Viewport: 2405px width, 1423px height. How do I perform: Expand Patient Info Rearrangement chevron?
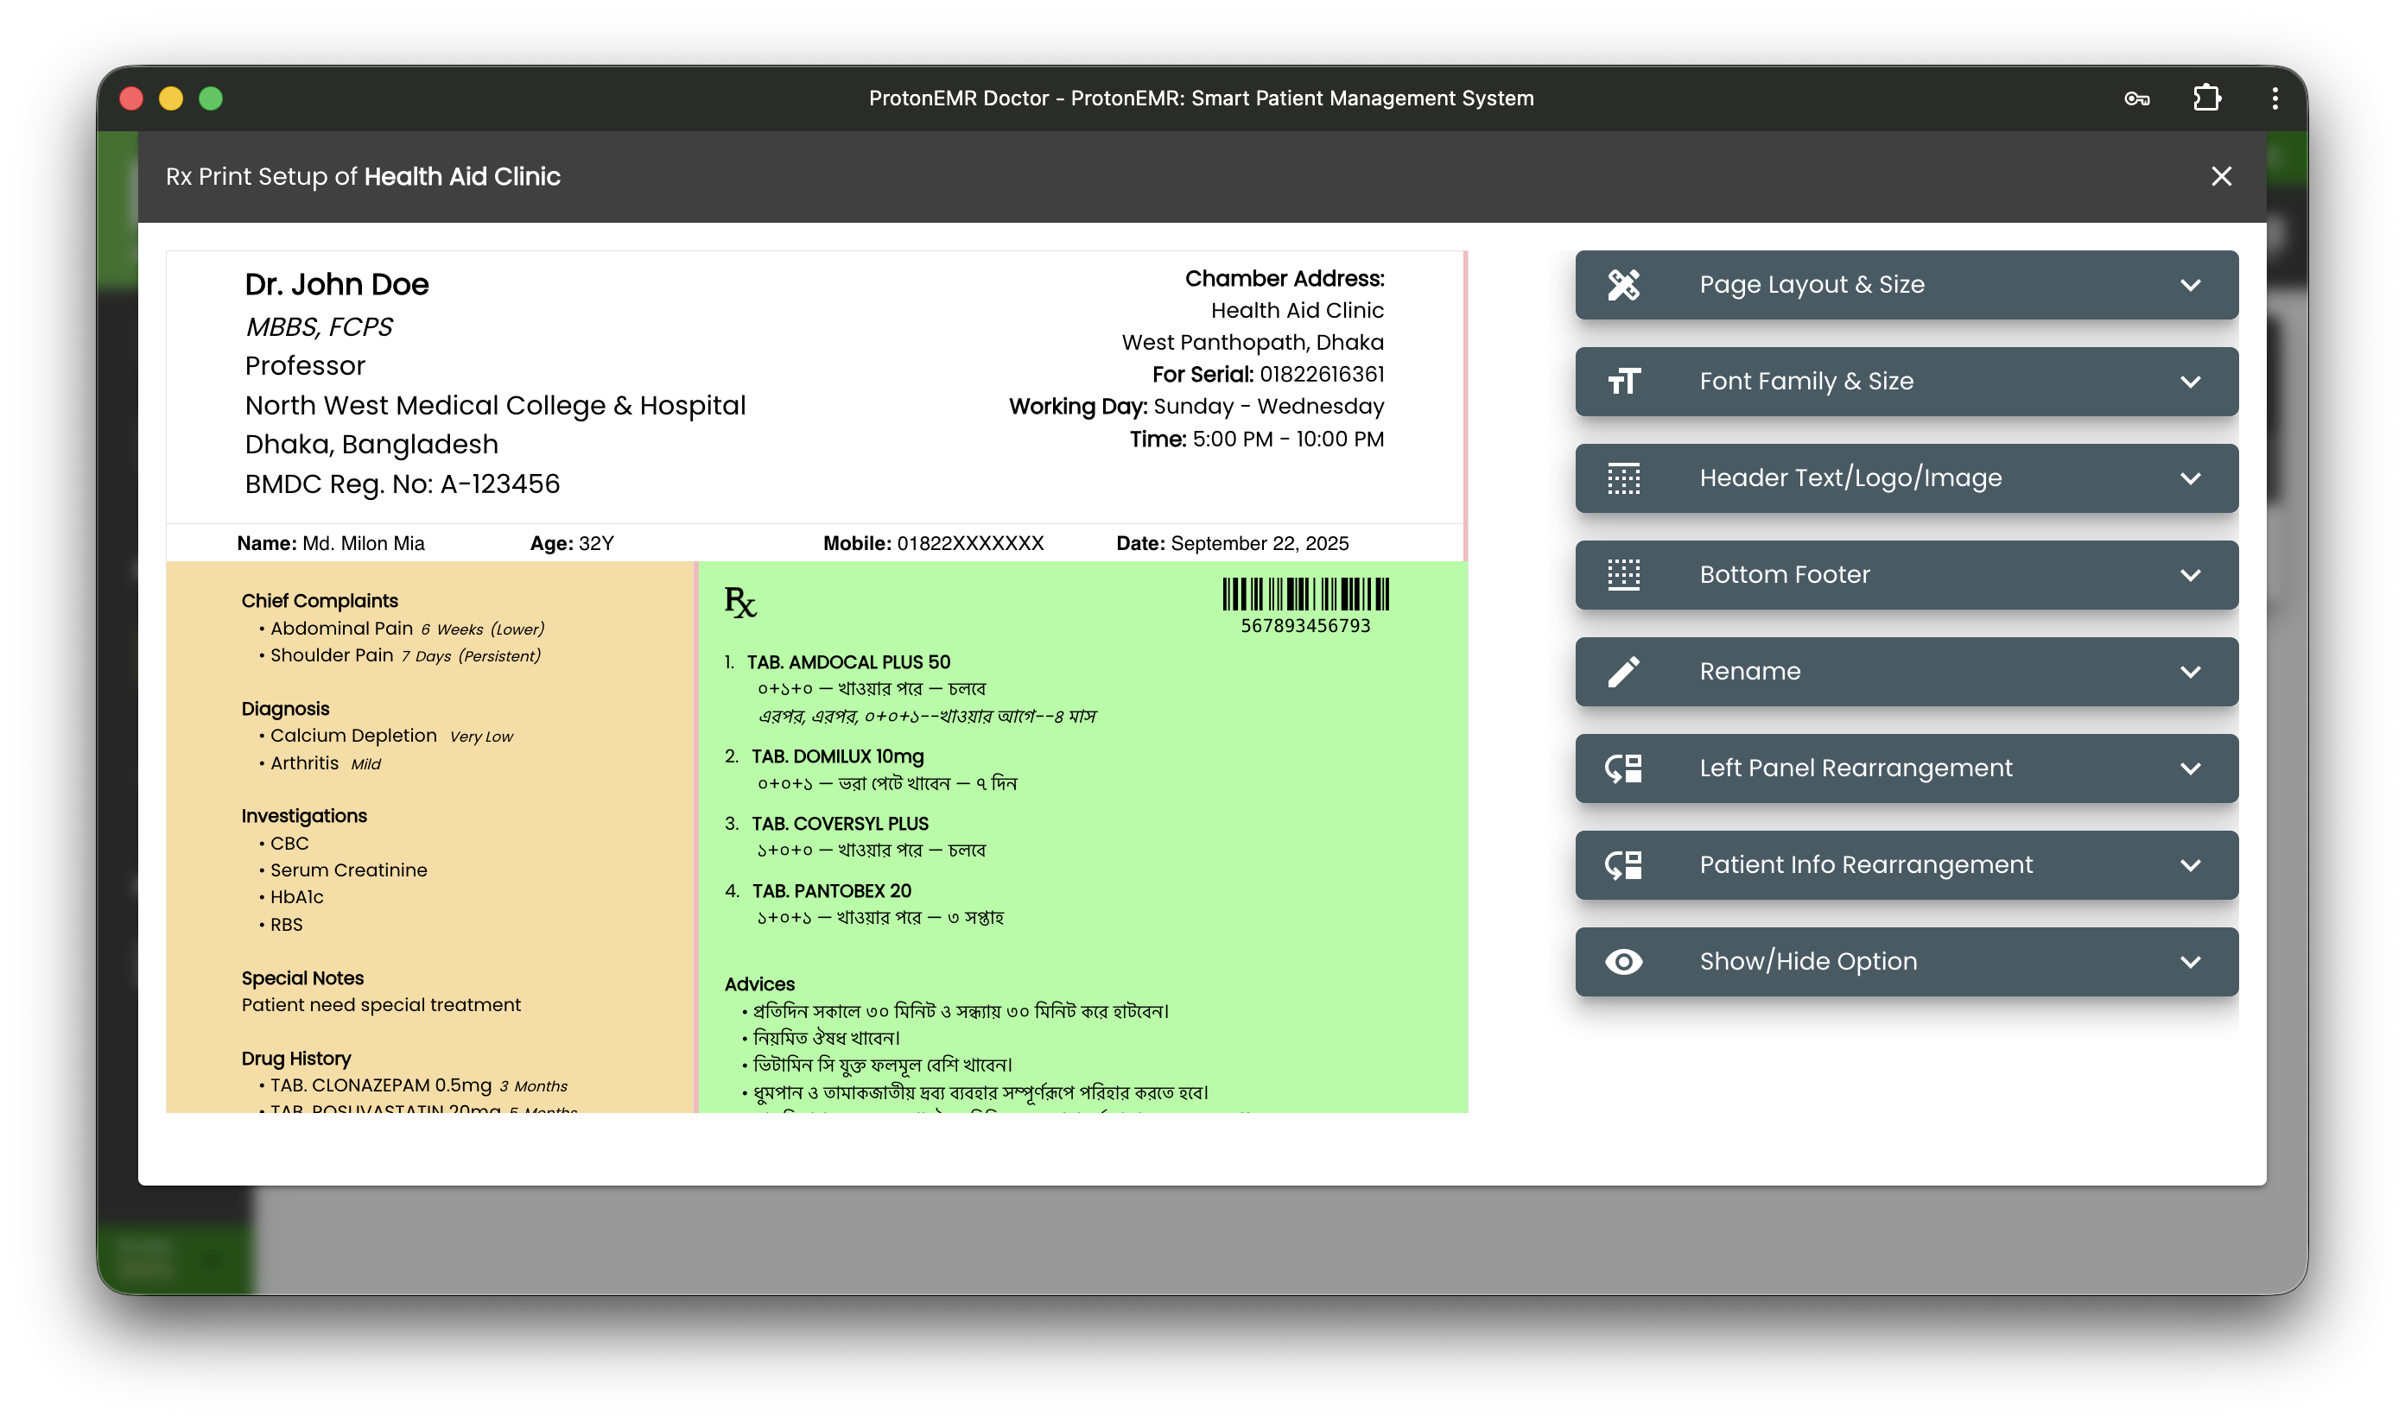tap(2190, 865)
